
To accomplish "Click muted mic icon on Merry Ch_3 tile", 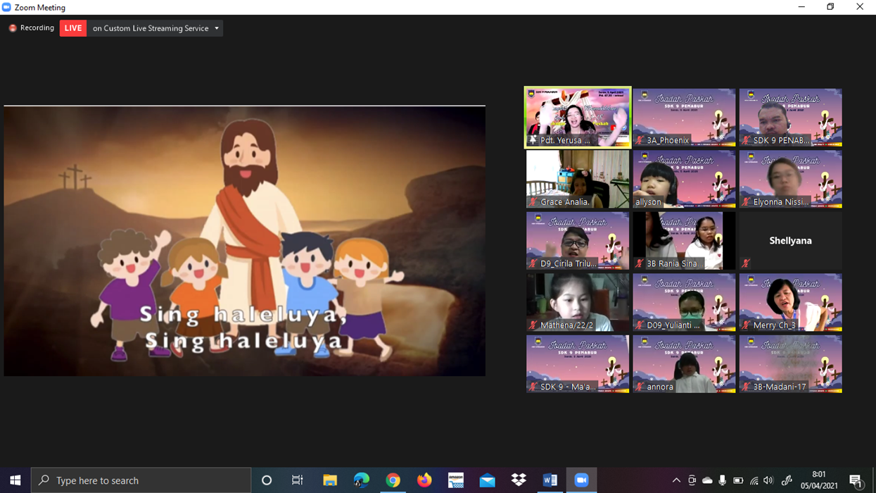I will 746,325.
